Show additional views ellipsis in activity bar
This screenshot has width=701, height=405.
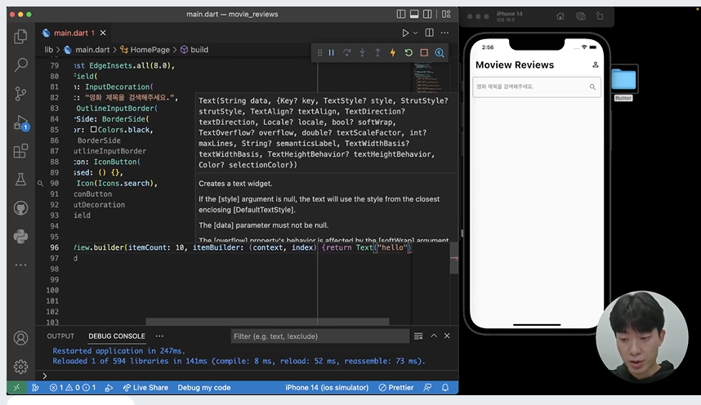[20, 265]
